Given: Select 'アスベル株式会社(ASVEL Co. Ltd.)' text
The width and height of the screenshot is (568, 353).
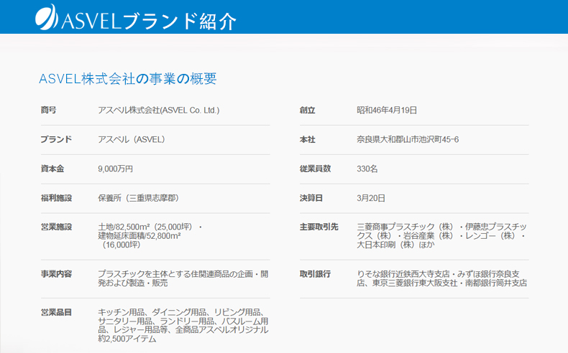Looking at the screenshot, I should [x=159, y=110].
